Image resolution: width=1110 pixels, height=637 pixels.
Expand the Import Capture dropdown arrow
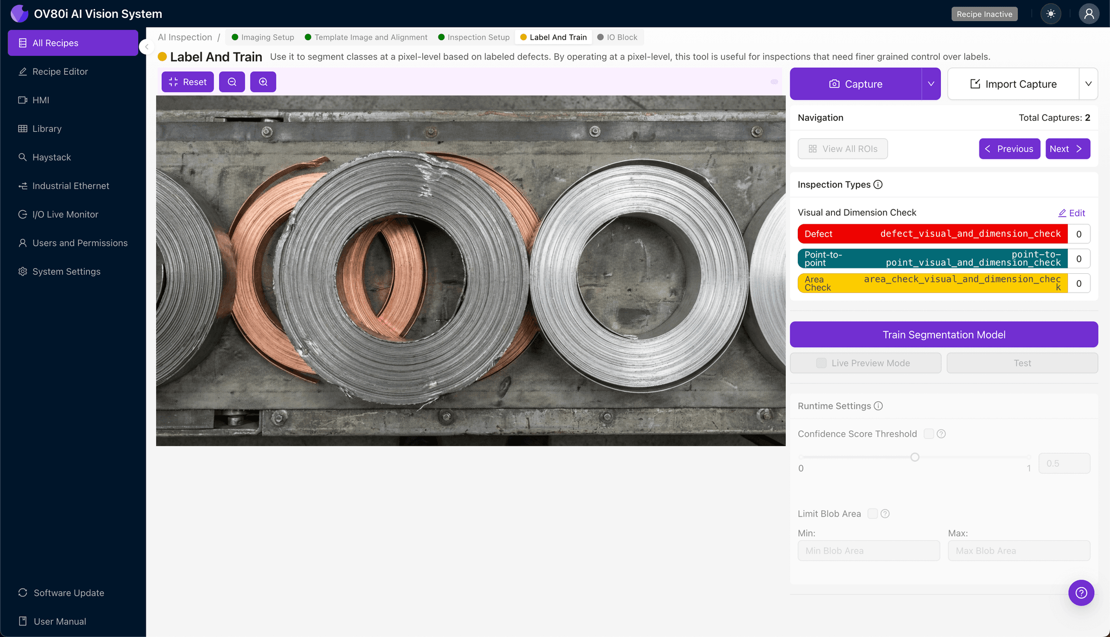coord(1088,84)
